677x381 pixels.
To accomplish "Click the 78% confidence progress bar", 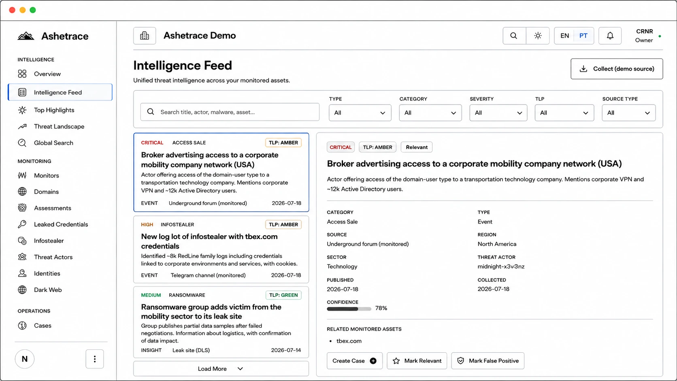I will [x=349, y=309].
